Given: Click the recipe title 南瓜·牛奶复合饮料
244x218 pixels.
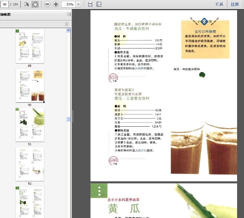Looking at the screenshot, I should (132, 29).
